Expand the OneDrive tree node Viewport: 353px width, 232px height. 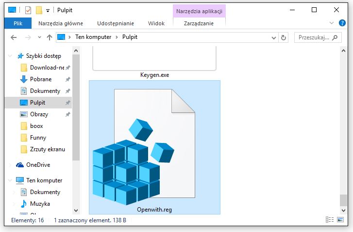(x=10, y=165)
